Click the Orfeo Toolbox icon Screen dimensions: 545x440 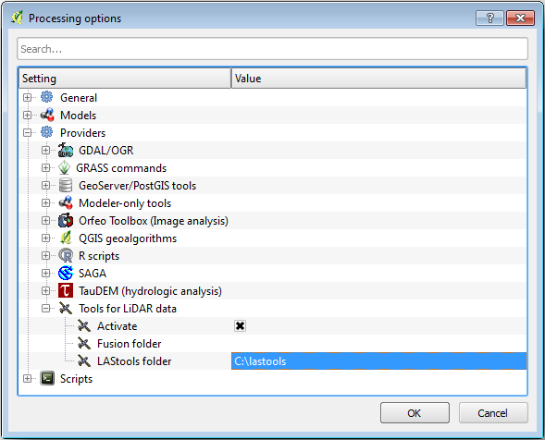pos(66,221)
